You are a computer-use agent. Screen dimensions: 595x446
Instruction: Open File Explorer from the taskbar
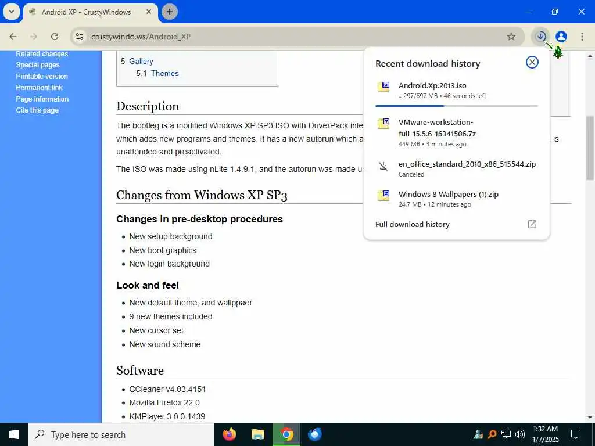tap(257, 434)
